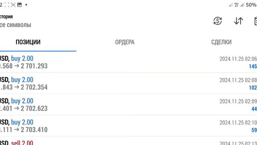Viewport: 257px width, 145px height.
Task: Expand the buy position closed at 2 702.623
Action: pos(128,105)
